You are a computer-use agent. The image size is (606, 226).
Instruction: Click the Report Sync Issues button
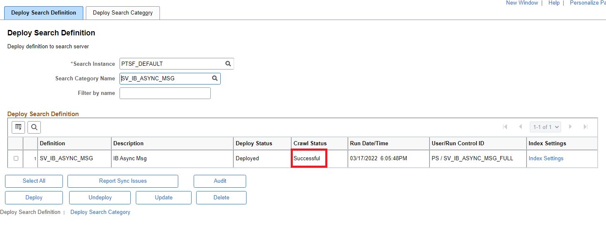click(x=123, y=181)
